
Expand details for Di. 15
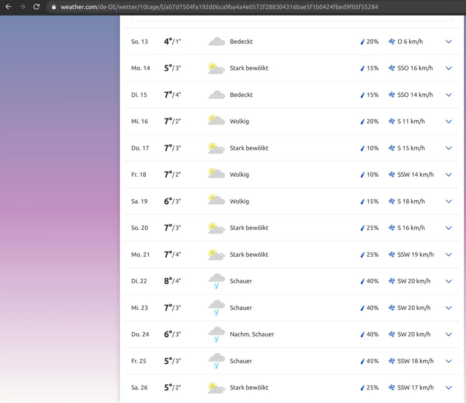(x=449, y=95)
